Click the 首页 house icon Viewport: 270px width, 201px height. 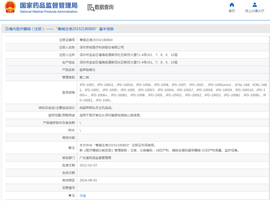tap(232, 5)
